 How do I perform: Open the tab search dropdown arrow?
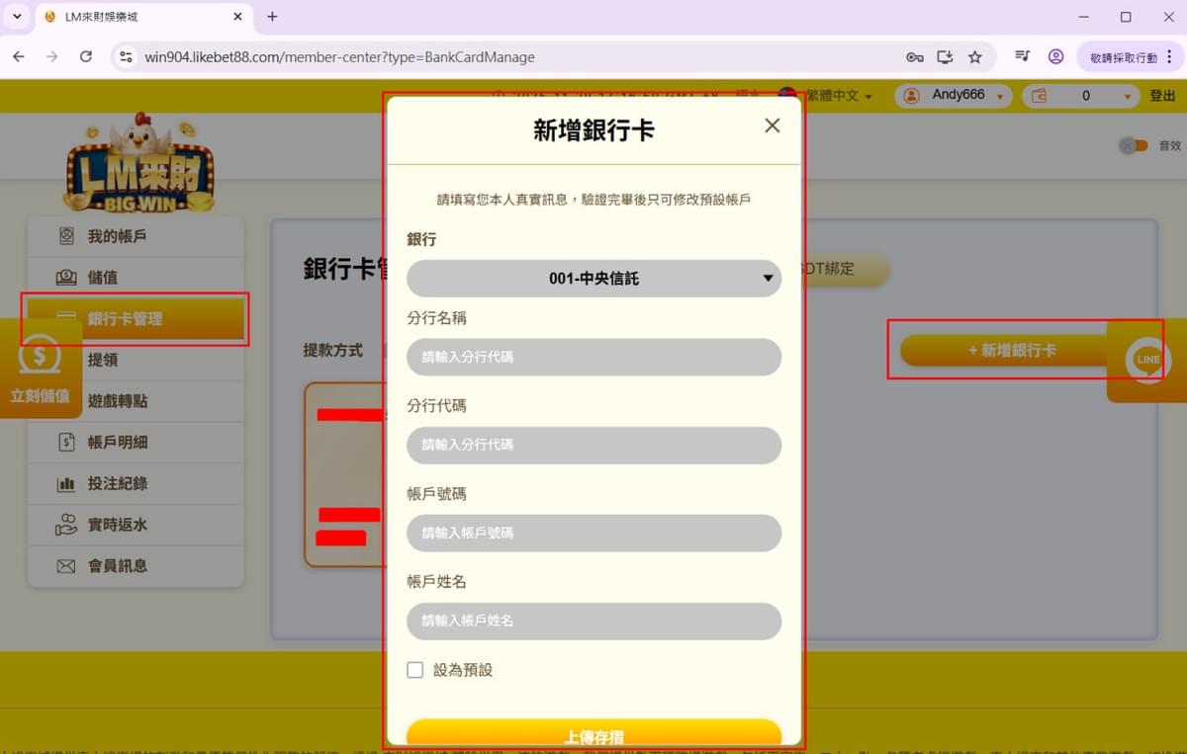(x=16, y=17)
